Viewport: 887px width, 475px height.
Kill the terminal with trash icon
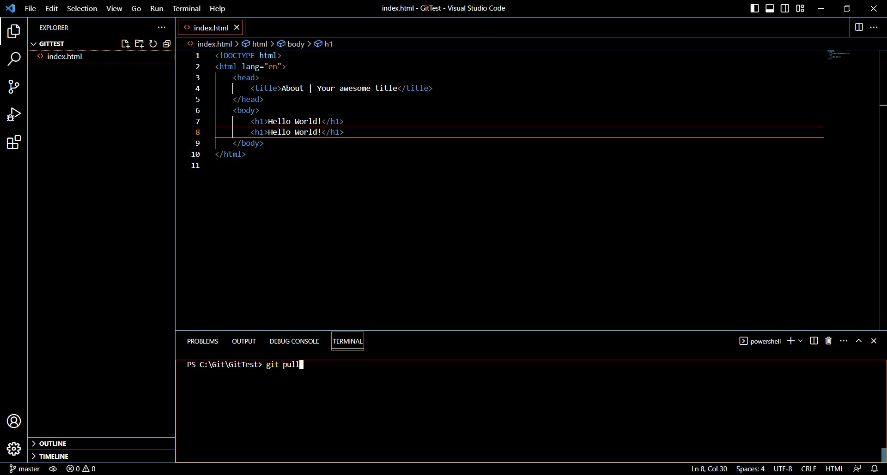point(829,341)
